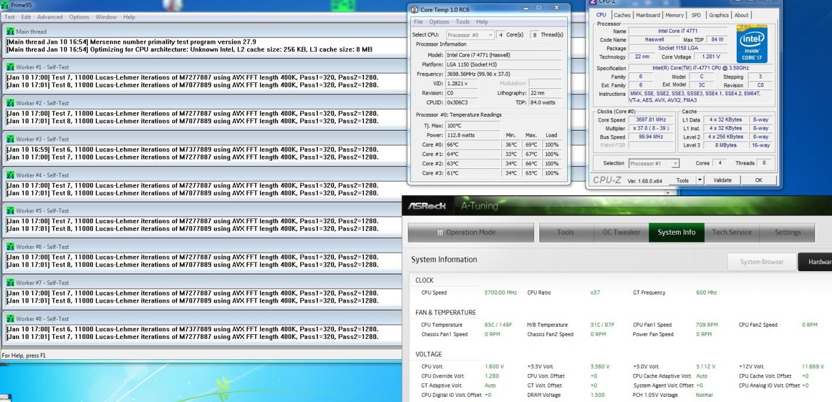Switch to the Mainboard tab in CPU-Z
The width and height of the screenshot is (832, 402).
pos(648,15)
